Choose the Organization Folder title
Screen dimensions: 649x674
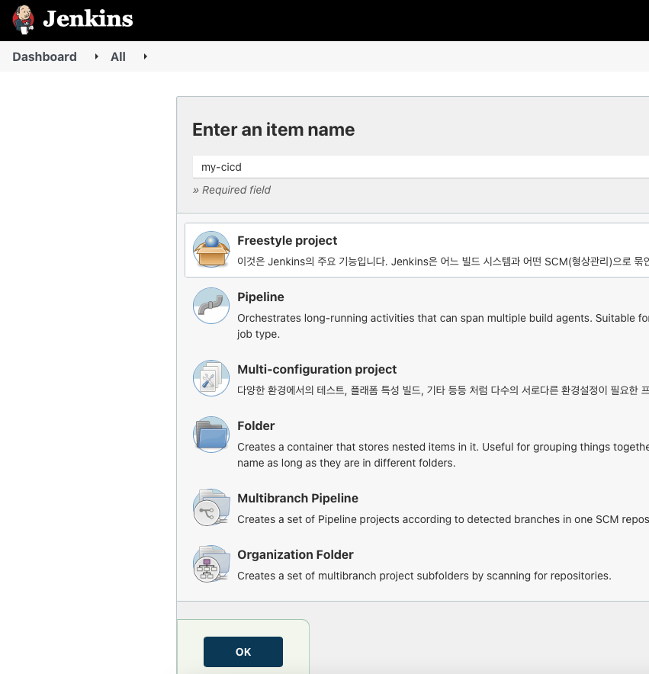[x=295, y=554]
